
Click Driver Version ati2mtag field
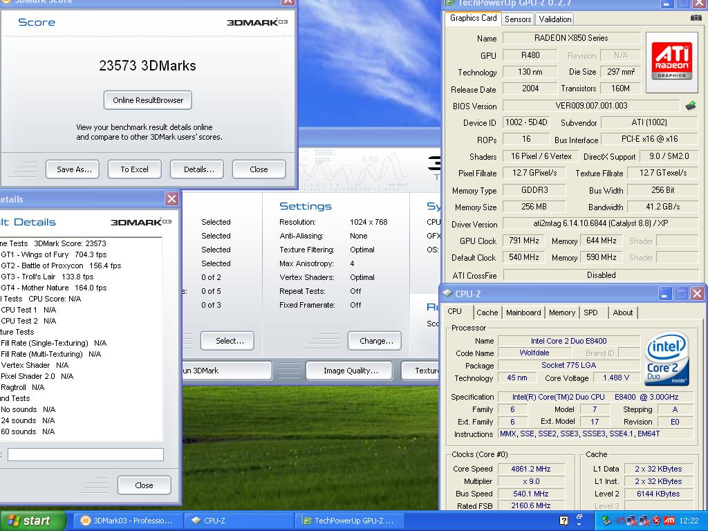600,223
